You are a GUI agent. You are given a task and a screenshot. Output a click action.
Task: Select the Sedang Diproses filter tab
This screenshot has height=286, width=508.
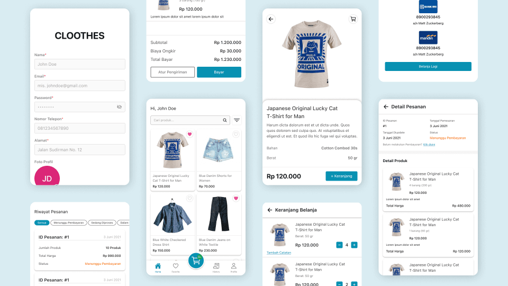(102, 223)
